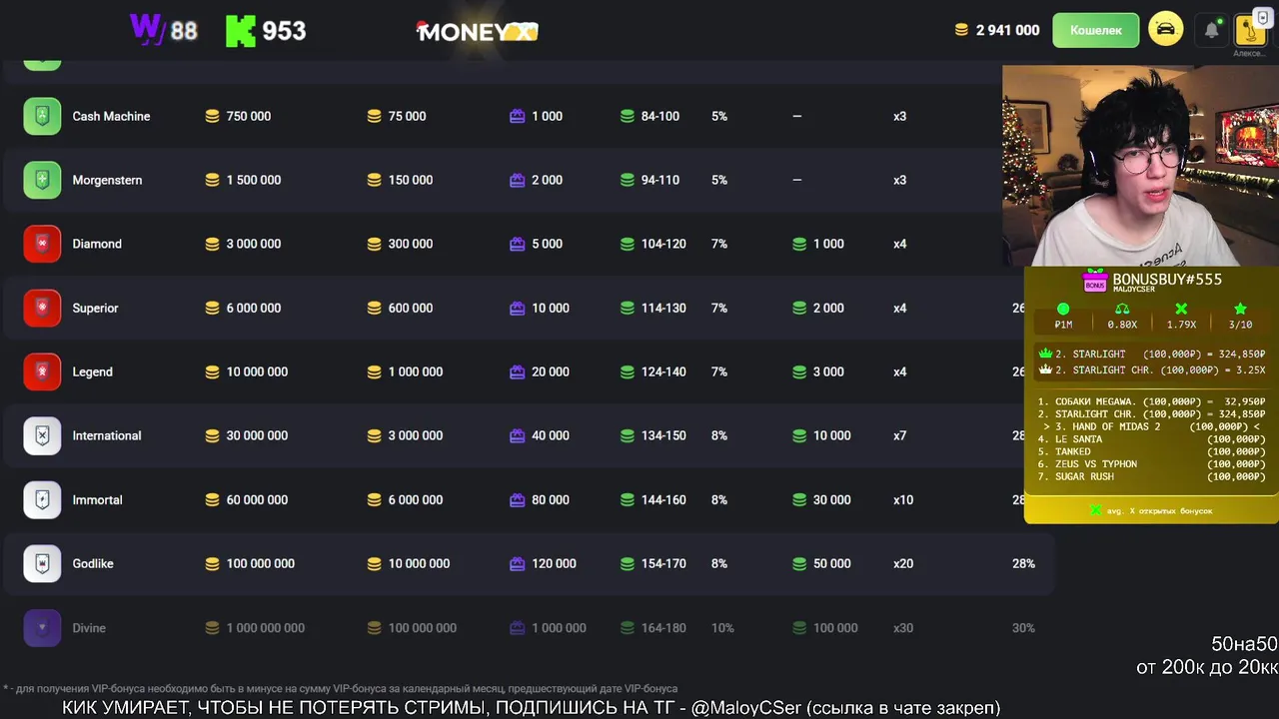
Task: Click the Cash Machine rank badge
Action: click(42, 116)
